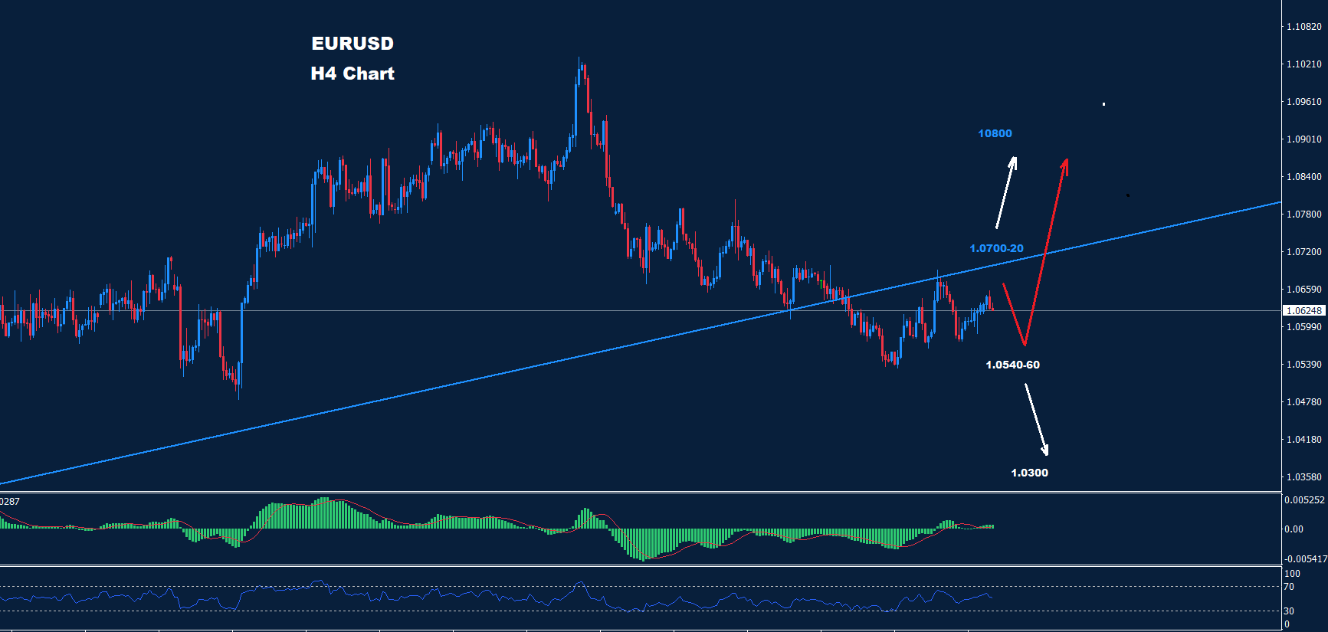The height and width of the screenshot is (632, 1328).
Task: Click the current price tag 1.06248
Action: (x=1303, y=310)
